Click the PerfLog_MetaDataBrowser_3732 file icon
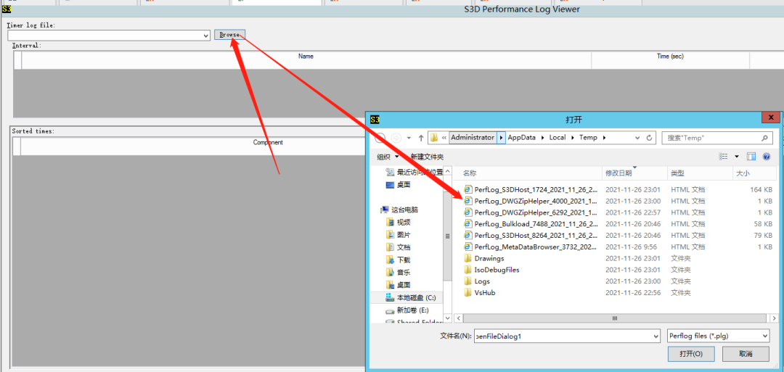784x372 pixels. tap(468, 247)
